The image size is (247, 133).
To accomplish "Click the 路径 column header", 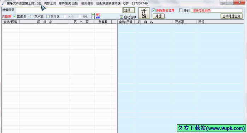I will click(220, 22).
